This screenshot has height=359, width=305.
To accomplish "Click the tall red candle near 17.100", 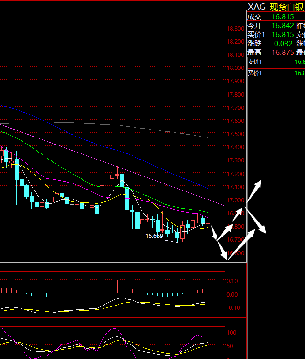I will coord(102,199).
